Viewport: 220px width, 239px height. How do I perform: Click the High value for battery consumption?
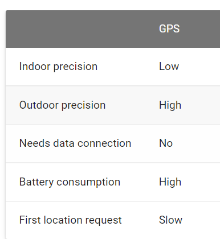pos(170,182)
